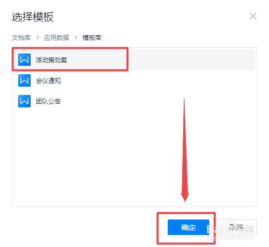269x247 pixels.
Task: Go to 文档库 breadcrumb
Action: [21, 38]
